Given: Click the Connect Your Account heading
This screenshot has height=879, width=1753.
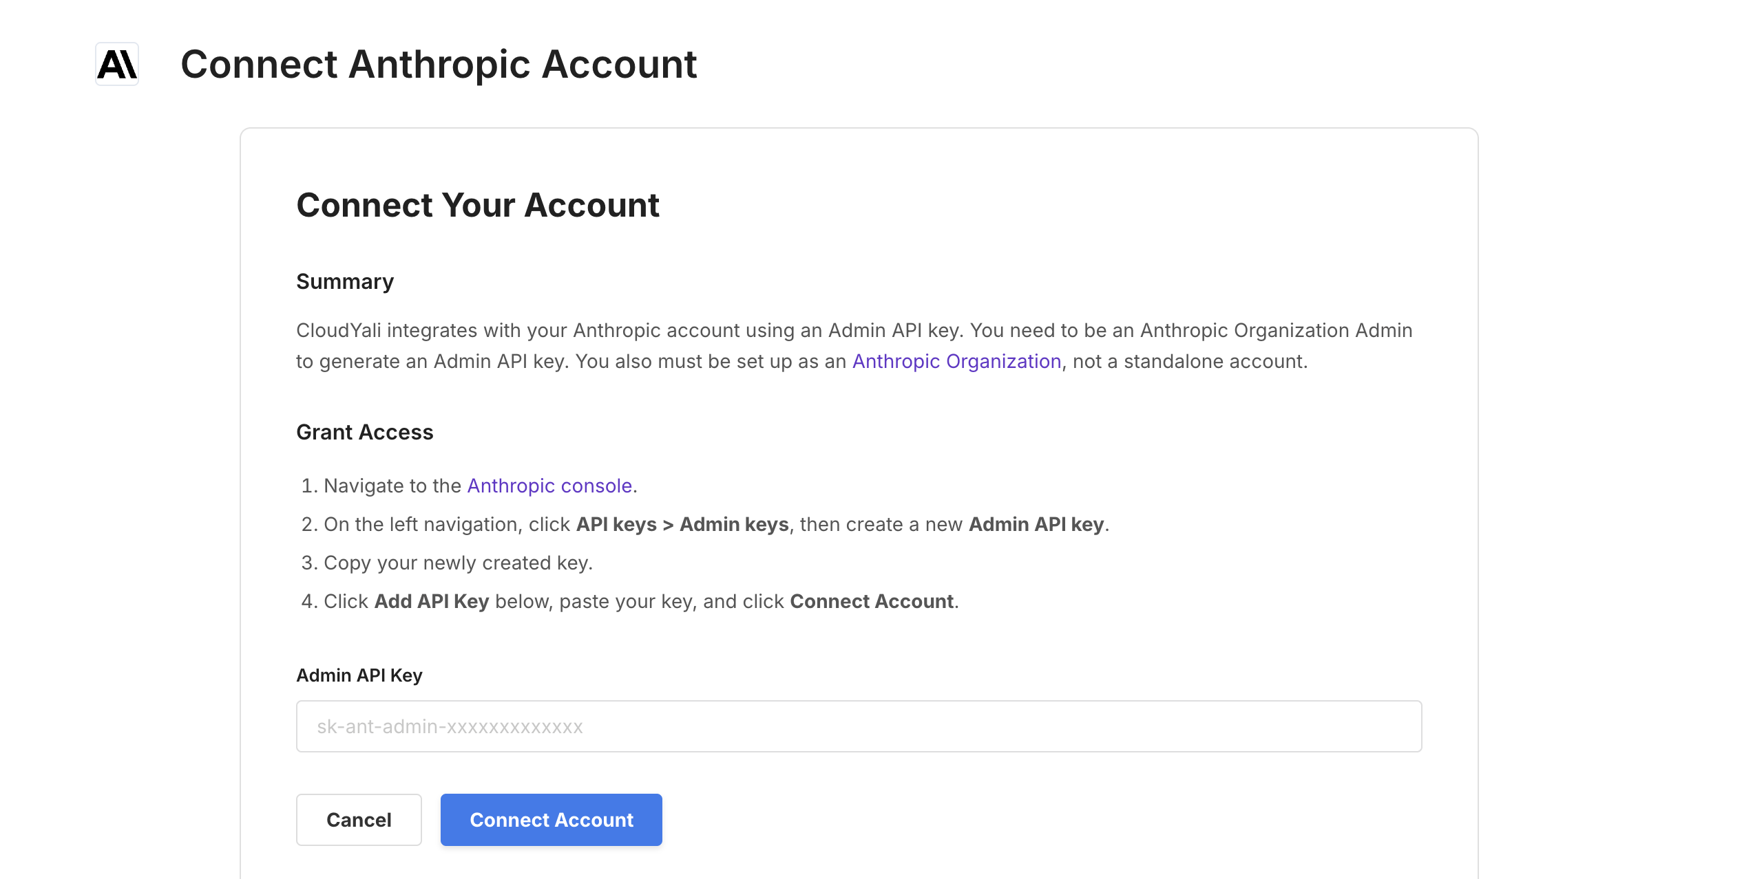Looking at the screenshot, I should [x=478, y=205].
